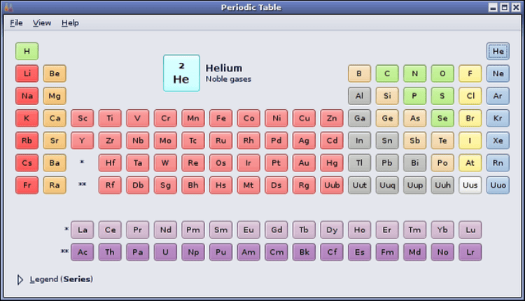The width and height of the screenshot is (525, 301).
Task: Choose the Uranium (U) element
Action: [165, 252]
